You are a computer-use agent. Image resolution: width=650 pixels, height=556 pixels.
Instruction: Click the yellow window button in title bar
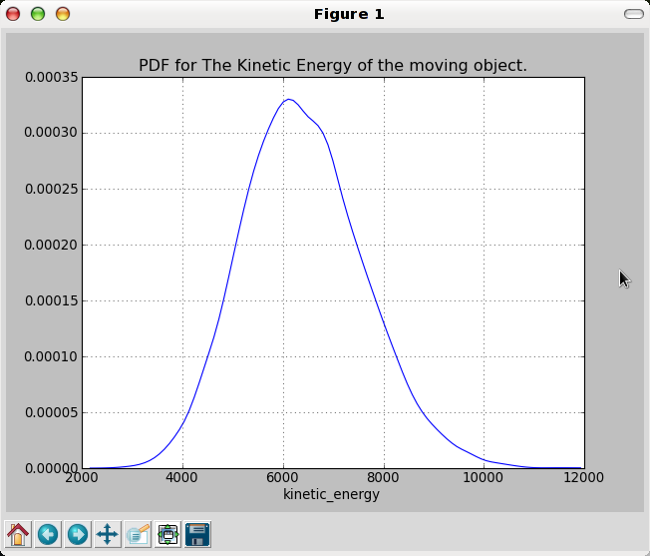pos(63,14)
